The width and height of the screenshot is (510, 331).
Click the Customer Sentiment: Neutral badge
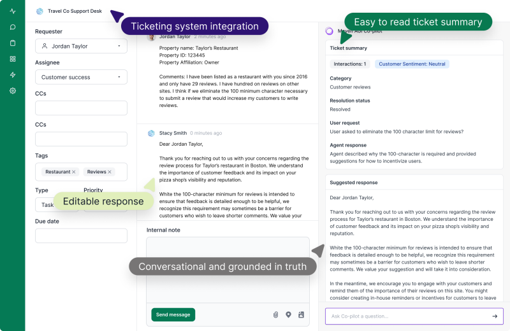(x=412, y=64)
